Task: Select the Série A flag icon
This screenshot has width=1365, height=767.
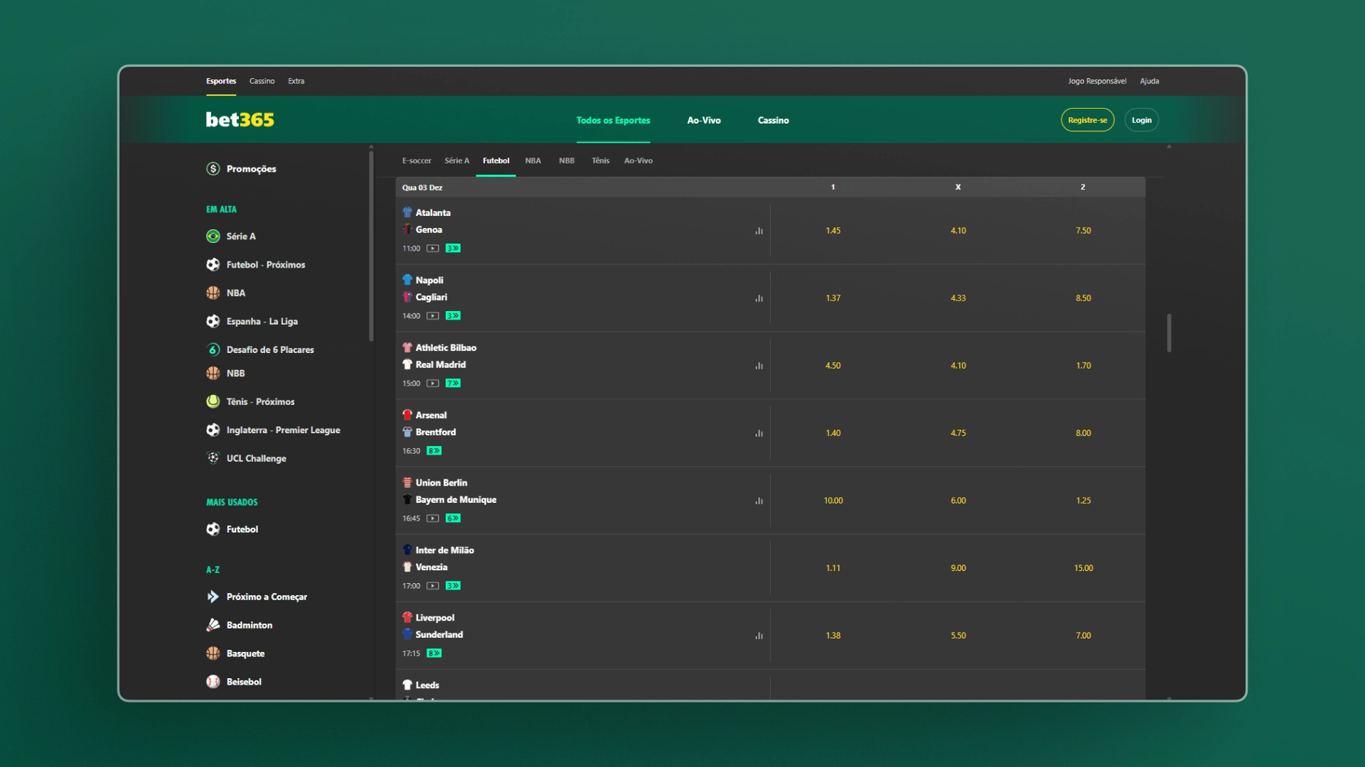Action: pos(213,236)
